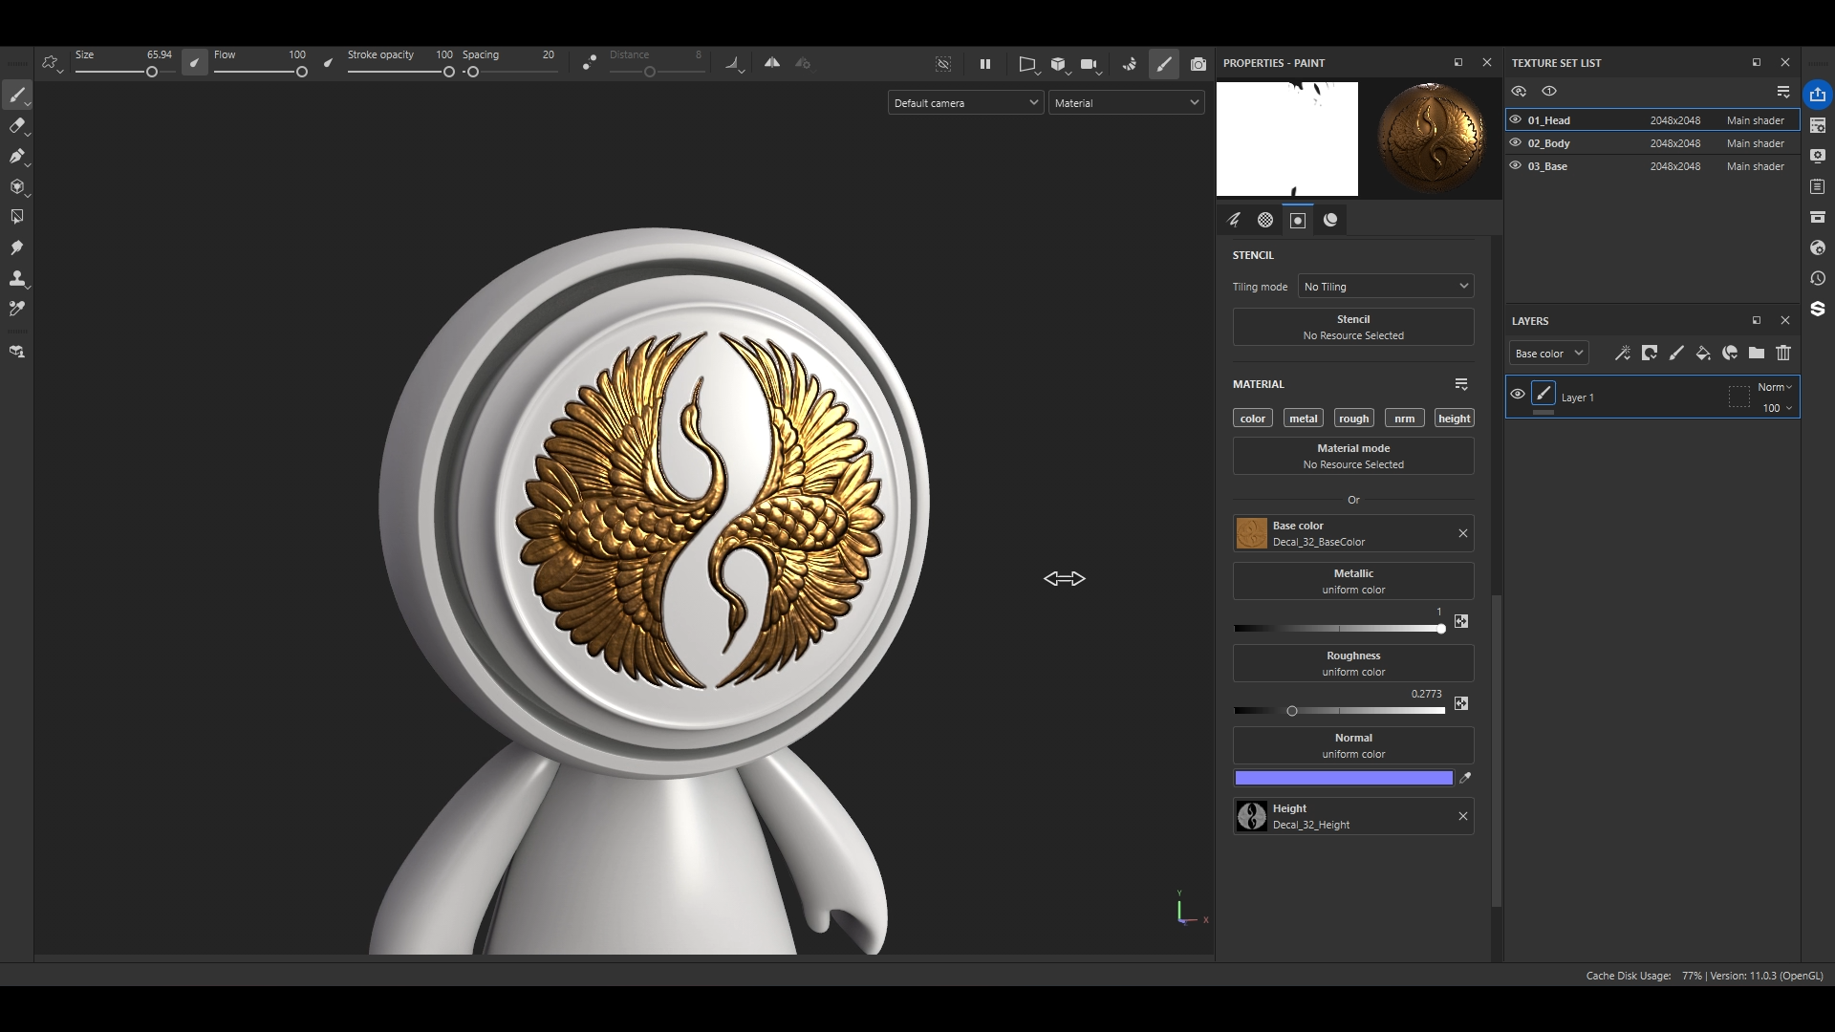This screenshot has height=1032, width=1835.
Task: Select the 03_Base texture set
Action: coord(1548,166)
